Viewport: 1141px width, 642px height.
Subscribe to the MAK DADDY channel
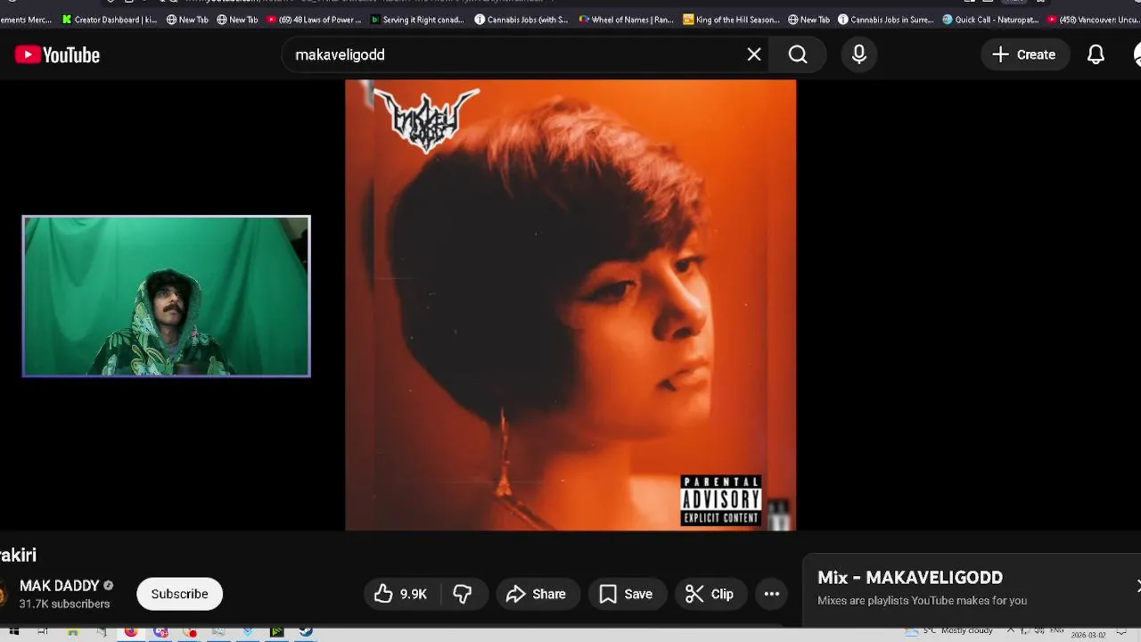coord(179,594)
